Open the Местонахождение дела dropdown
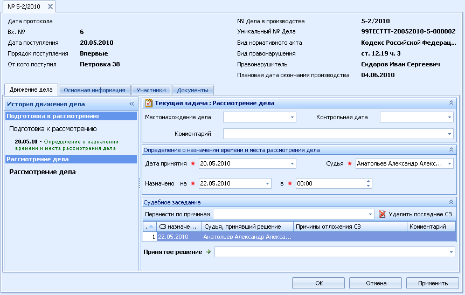This screenshot has height=295, width=465. (292, 117)
